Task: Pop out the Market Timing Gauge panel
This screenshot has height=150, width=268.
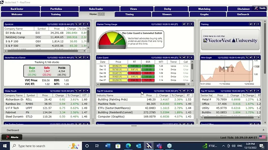Action: point(184,24)
